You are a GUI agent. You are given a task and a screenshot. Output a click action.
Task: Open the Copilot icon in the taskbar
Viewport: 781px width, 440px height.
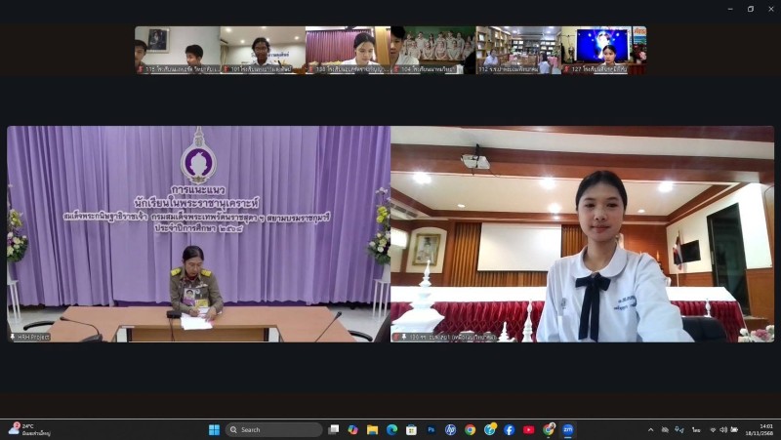352,429
